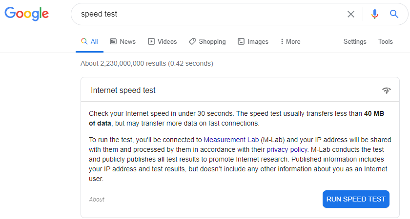
Task: Follow the privacy policy link
Action: tap(287, 149)
